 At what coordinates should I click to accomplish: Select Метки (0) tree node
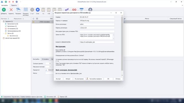click(x=10, y=33)
